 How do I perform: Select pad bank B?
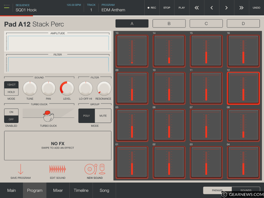[169, 24]
